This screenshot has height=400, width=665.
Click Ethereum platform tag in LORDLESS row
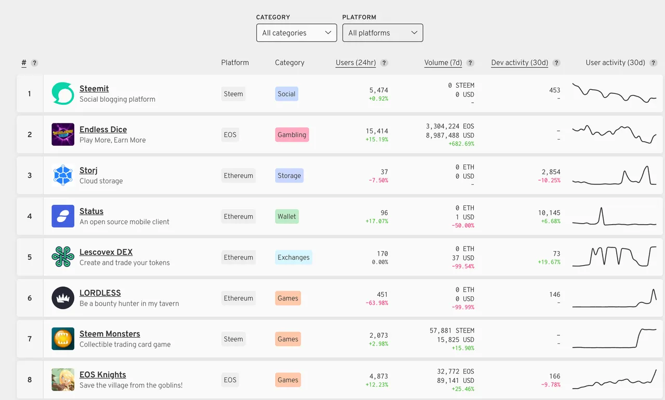click(x=238, y=298)
